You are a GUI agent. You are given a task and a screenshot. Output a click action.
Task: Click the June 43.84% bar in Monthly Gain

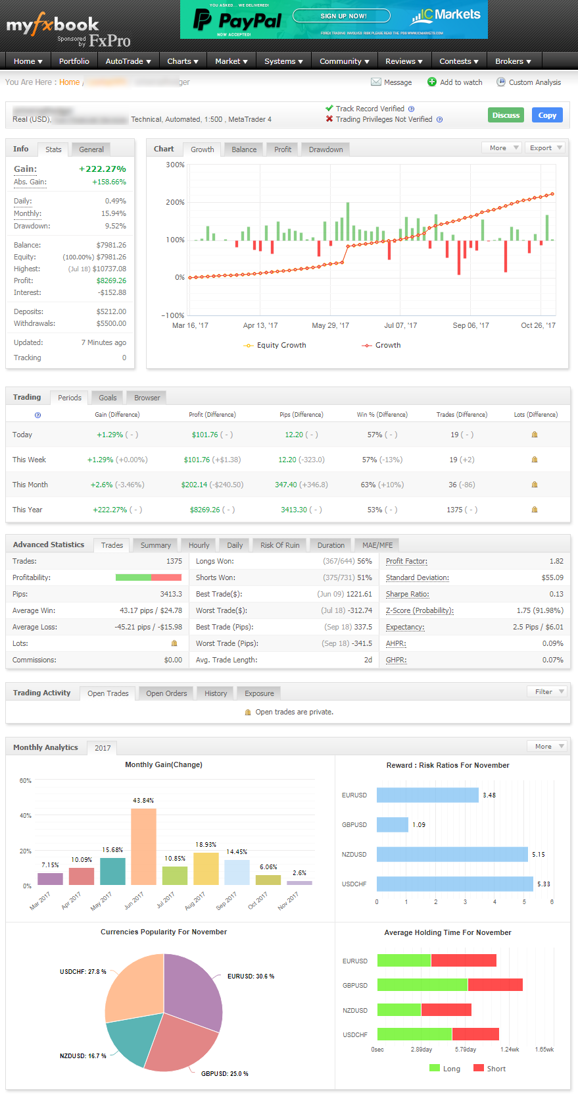coord(143,846)
